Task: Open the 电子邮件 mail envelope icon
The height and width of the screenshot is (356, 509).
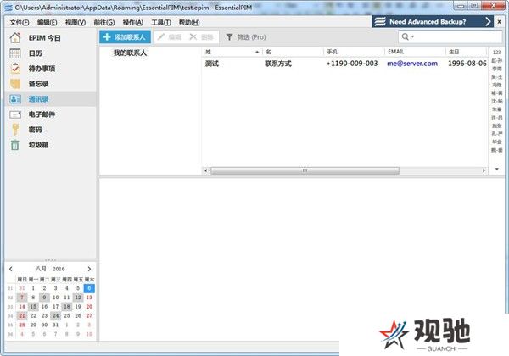Action: point(15,114)
